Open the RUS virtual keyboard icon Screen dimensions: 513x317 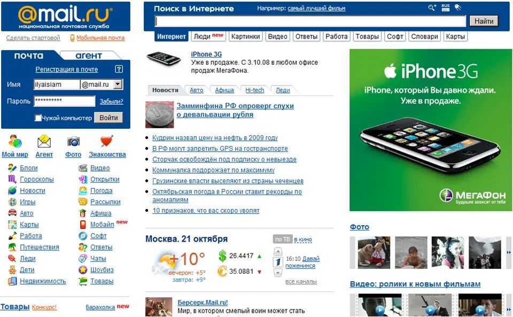click(446, 7)
